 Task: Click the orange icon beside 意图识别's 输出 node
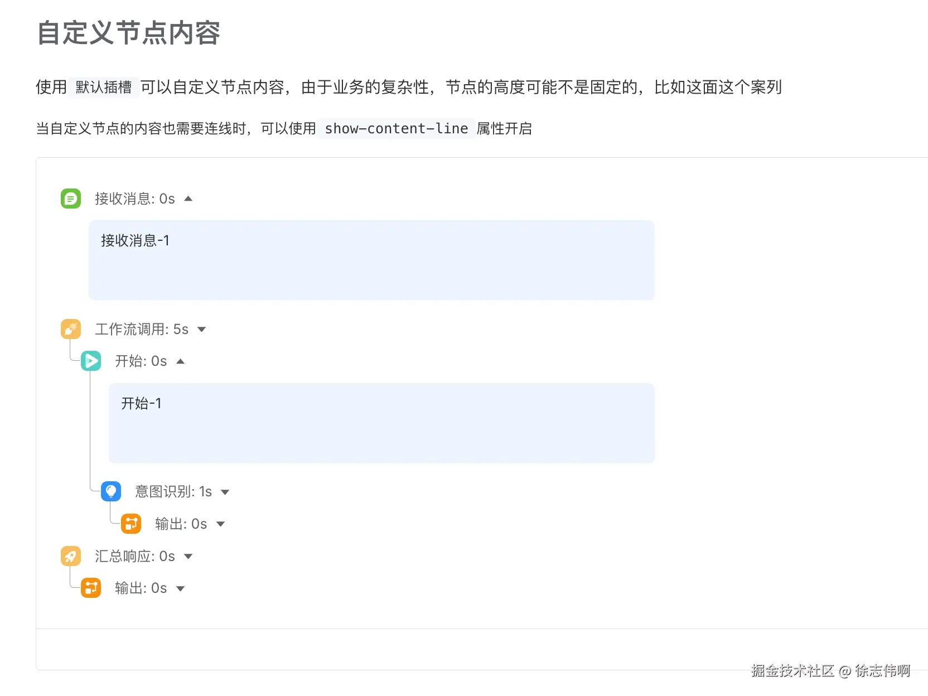click(x=131, y=524)
